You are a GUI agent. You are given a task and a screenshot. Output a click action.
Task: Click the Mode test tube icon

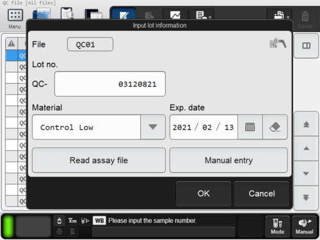coord(277,227)
